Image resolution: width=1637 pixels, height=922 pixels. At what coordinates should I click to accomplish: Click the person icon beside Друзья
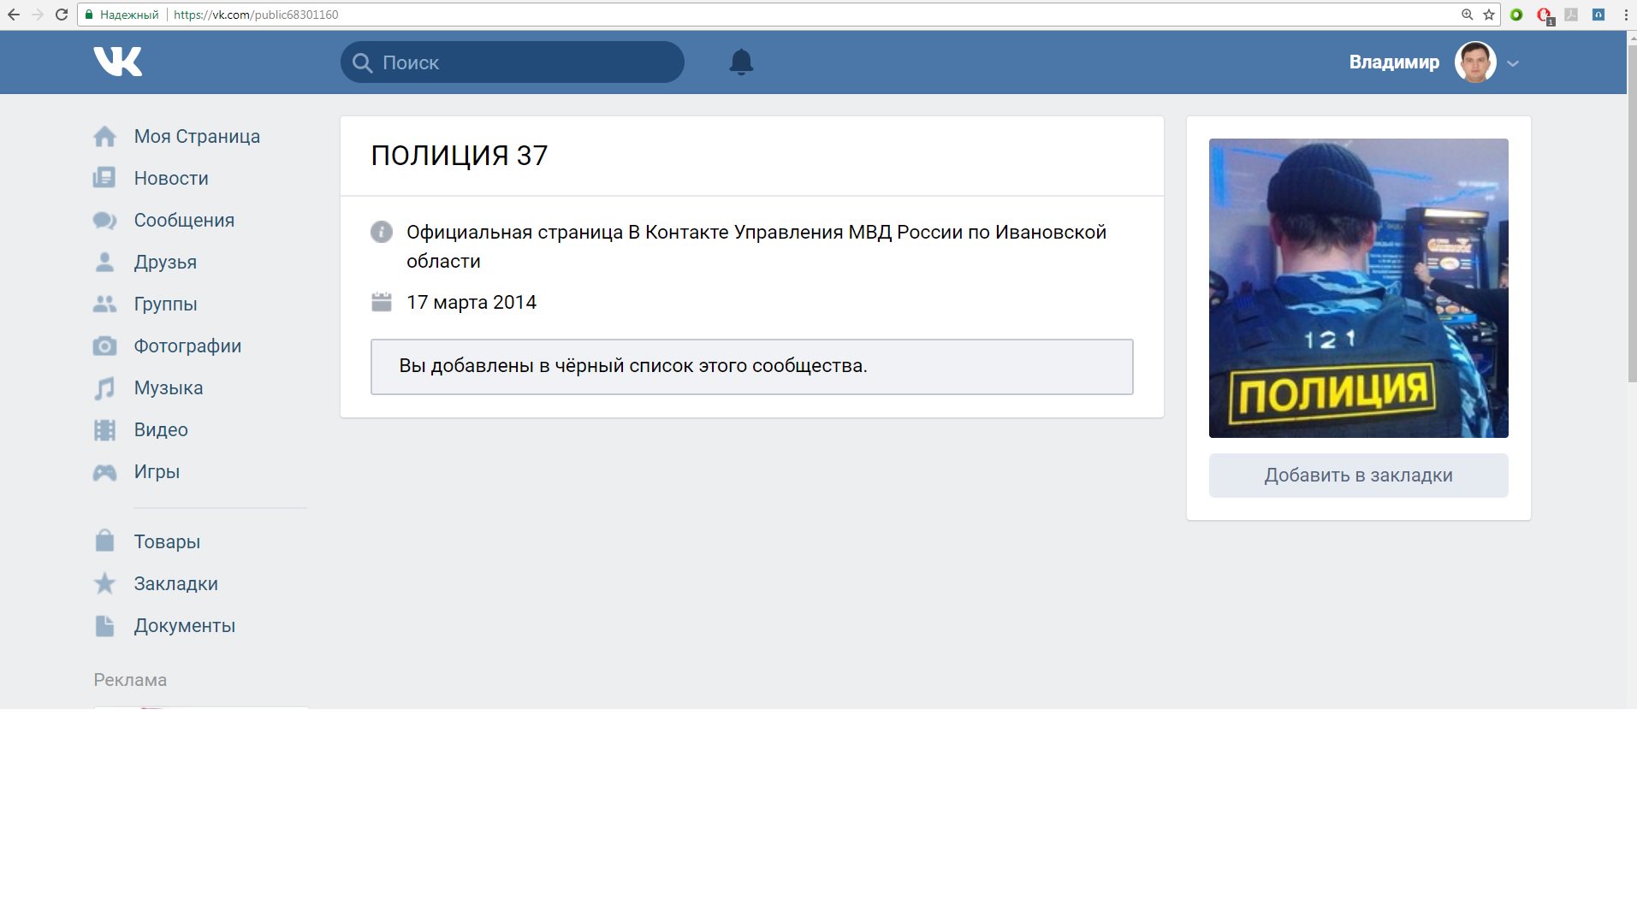pos(104,262)
